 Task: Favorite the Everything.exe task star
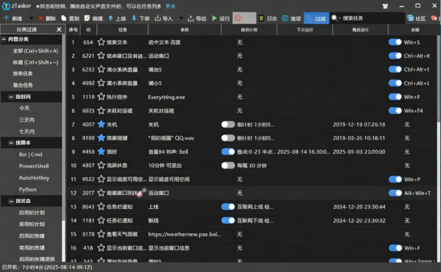point(101,97)
